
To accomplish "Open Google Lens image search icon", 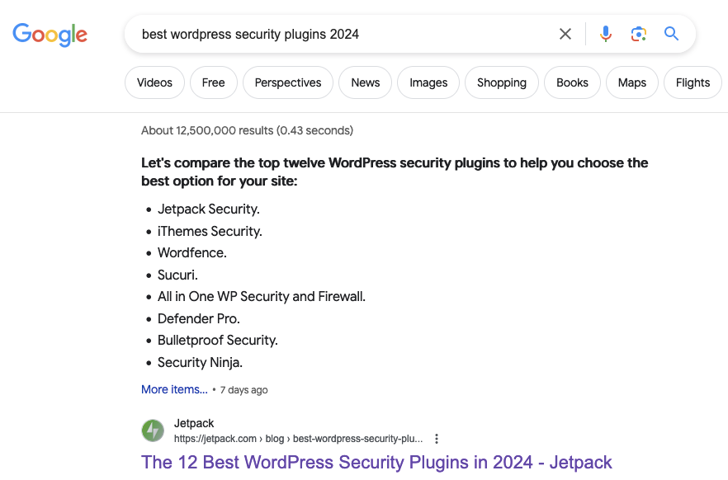I will pyautogui.click(x=638, y=34).
